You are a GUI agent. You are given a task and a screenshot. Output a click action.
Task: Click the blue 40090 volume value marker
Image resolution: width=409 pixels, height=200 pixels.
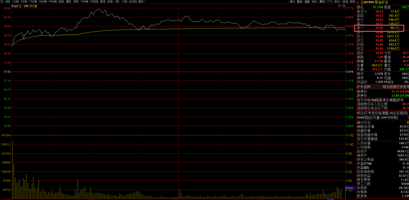click(x=350, y=188)
